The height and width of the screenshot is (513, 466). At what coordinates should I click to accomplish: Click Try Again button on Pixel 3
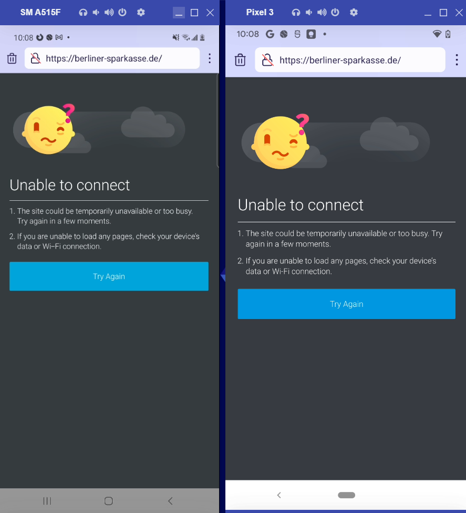tap(346, 304)
